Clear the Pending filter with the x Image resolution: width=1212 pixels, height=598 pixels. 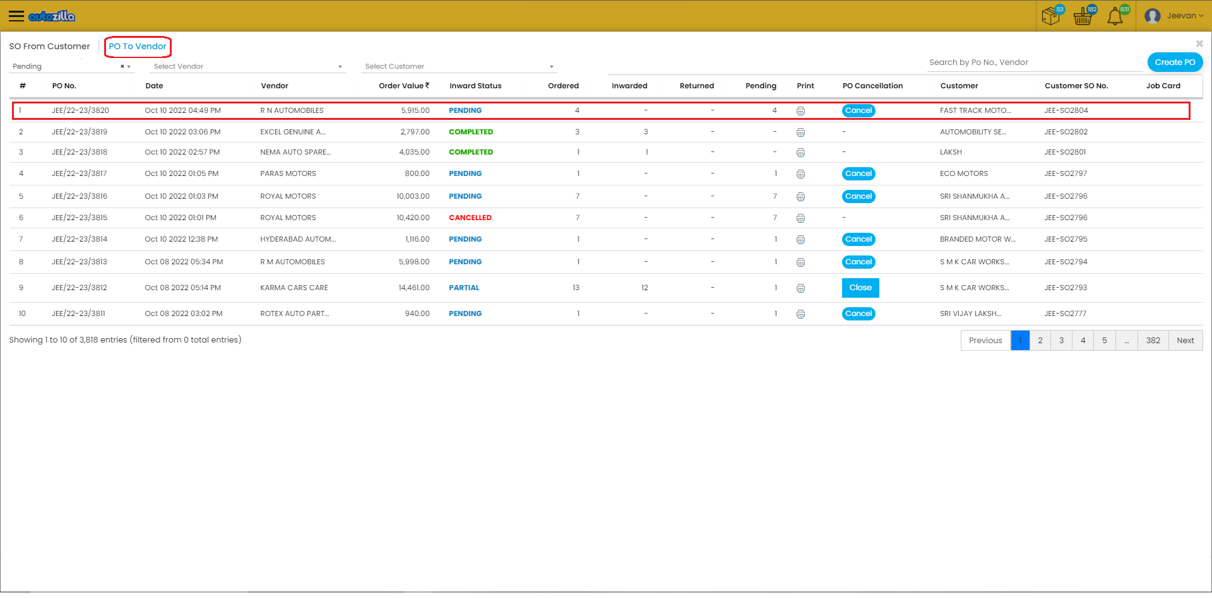[122, 66]
